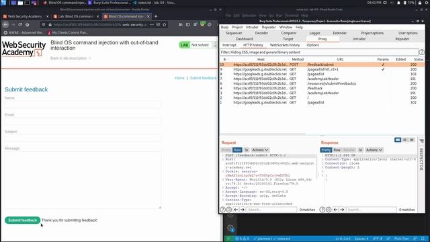Reload the page in Firefox

20,24
